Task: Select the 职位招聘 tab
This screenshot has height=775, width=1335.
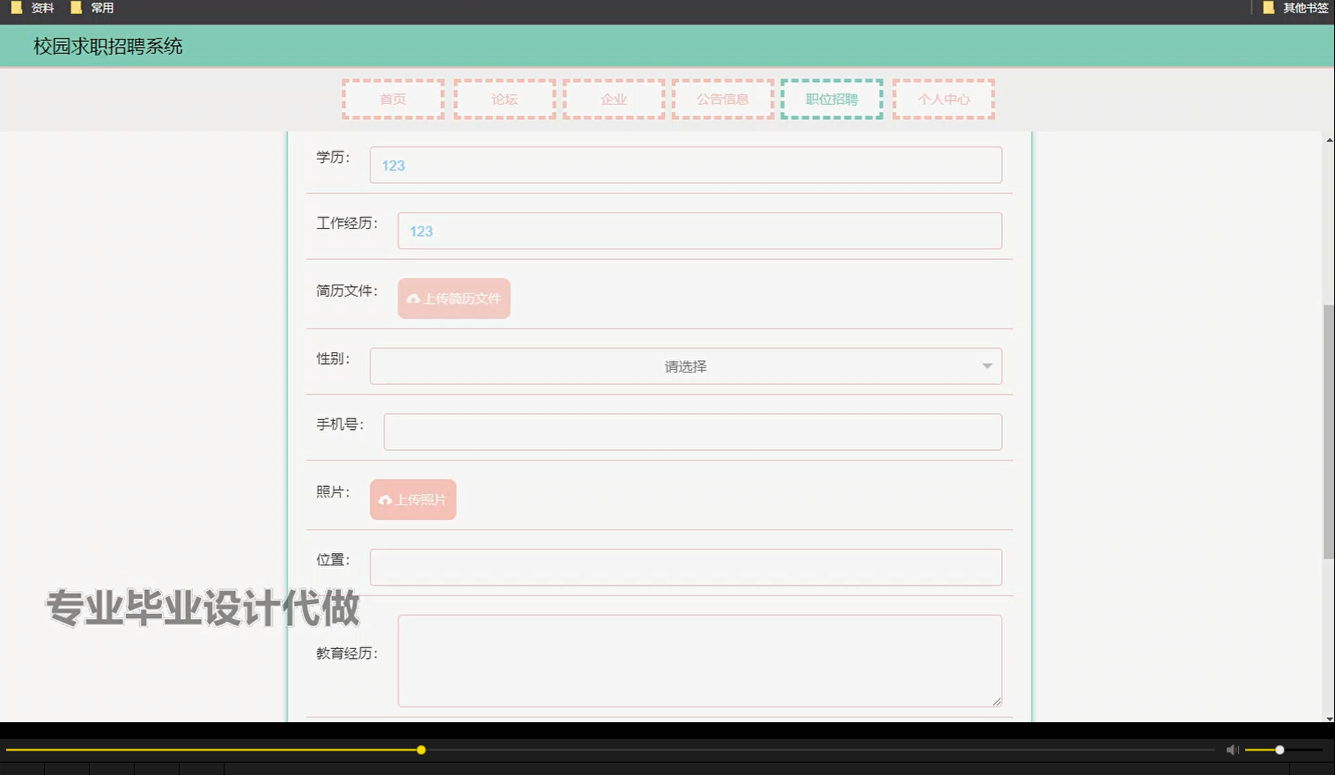Action: (830, 99)
